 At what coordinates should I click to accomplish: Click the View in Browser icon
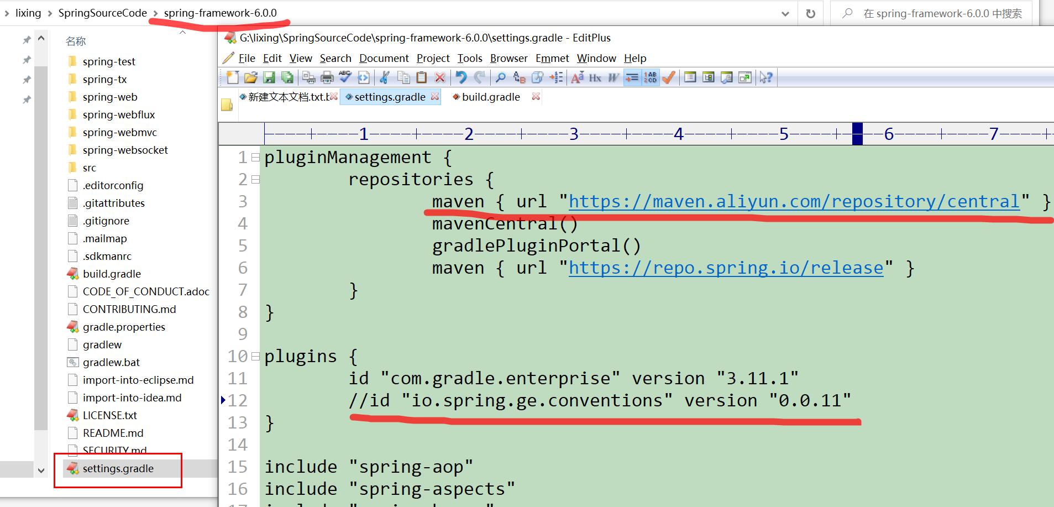pos(364,77)
